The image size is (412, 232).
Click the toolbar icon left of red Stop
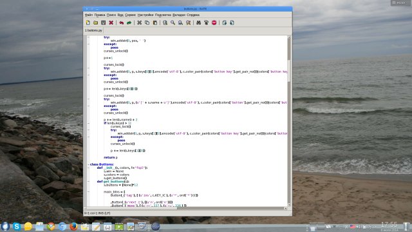(206, 23)
